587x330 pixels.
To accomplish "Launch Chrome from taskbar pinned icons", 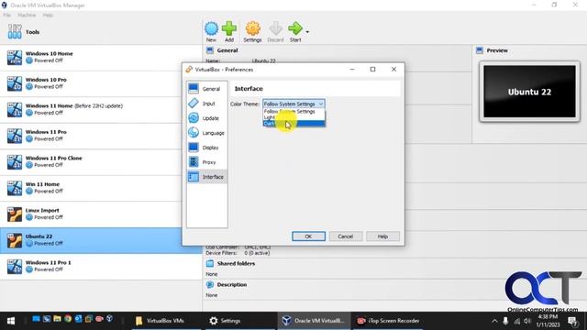I will 68,319.
